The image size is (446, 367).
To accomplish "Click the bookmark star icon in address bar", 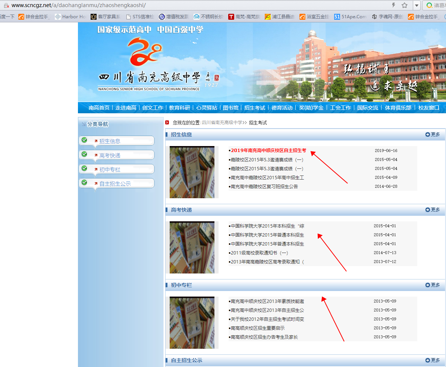I will [x=404, y=5].
